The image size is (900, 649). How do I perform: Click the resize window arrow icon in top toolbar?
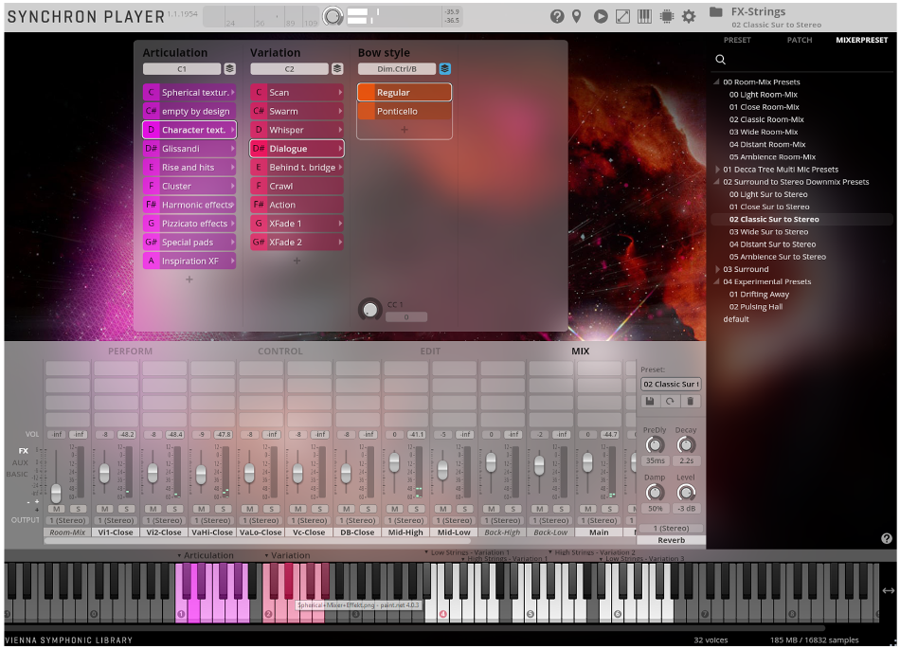tap(622, 17)
